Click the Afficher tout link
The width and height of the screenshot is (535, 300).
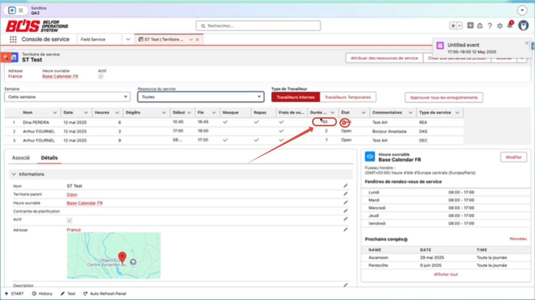pos(446,274)
